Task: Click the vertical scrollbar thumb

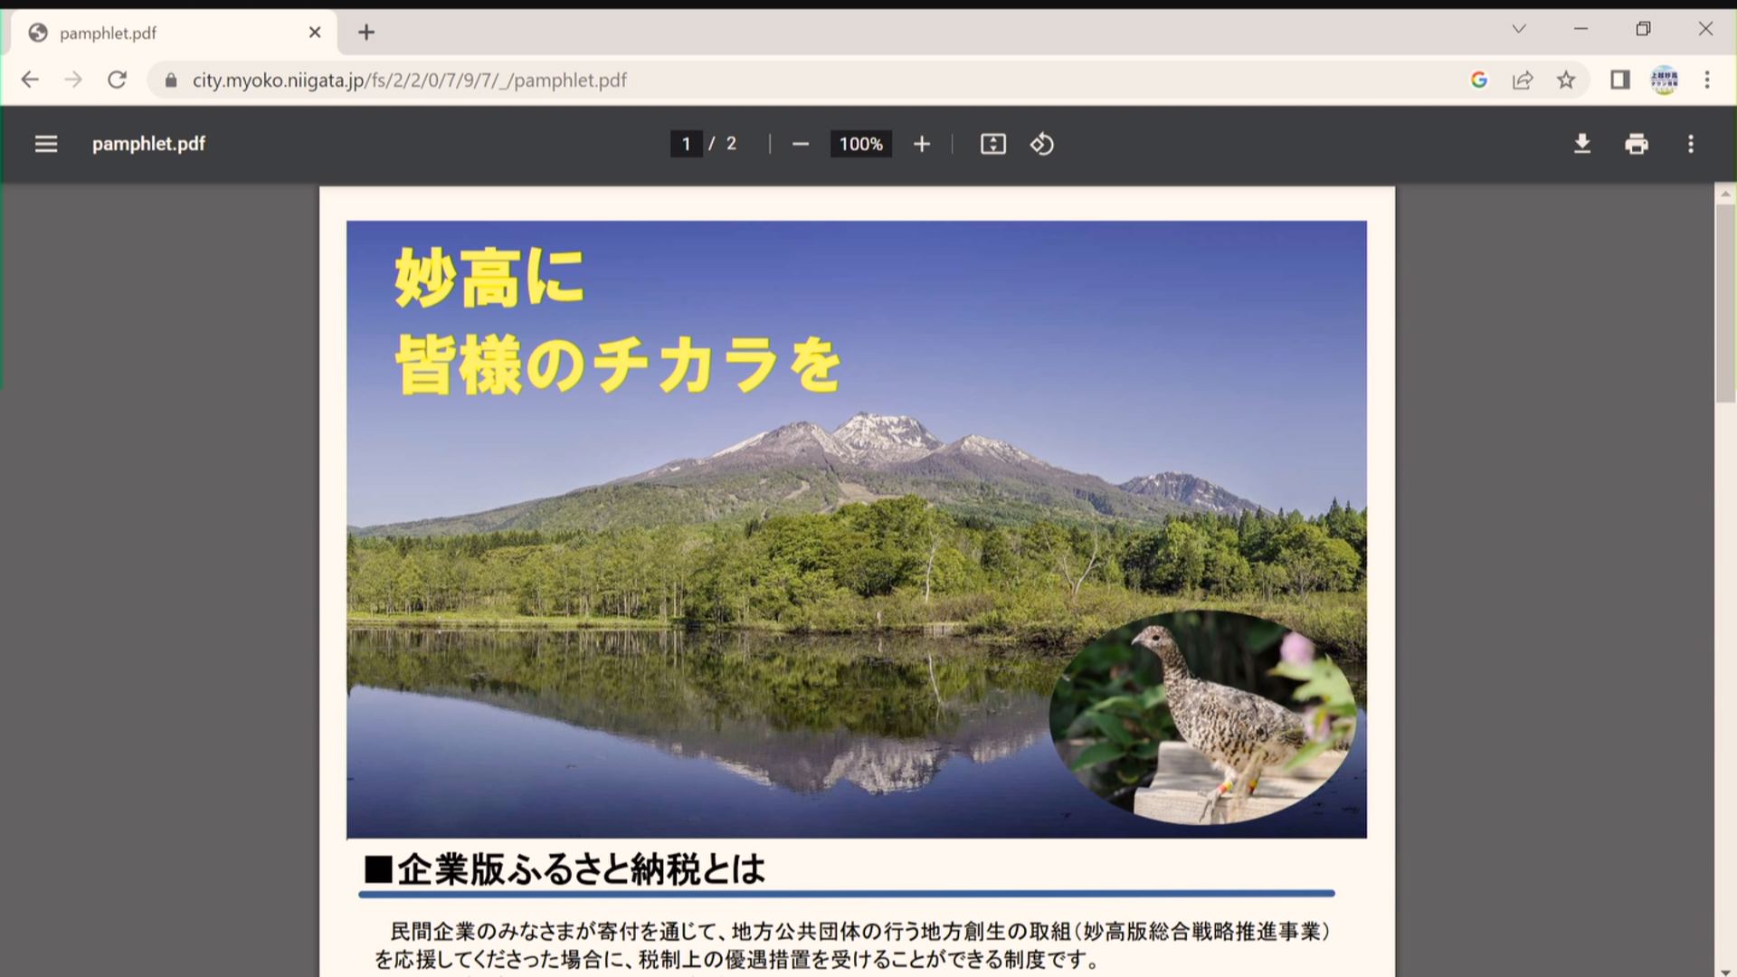Action: tap(1725, 303)
